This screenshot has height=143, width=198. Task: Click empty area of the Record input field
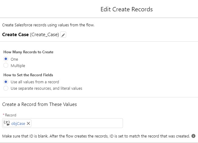point(77,123)
